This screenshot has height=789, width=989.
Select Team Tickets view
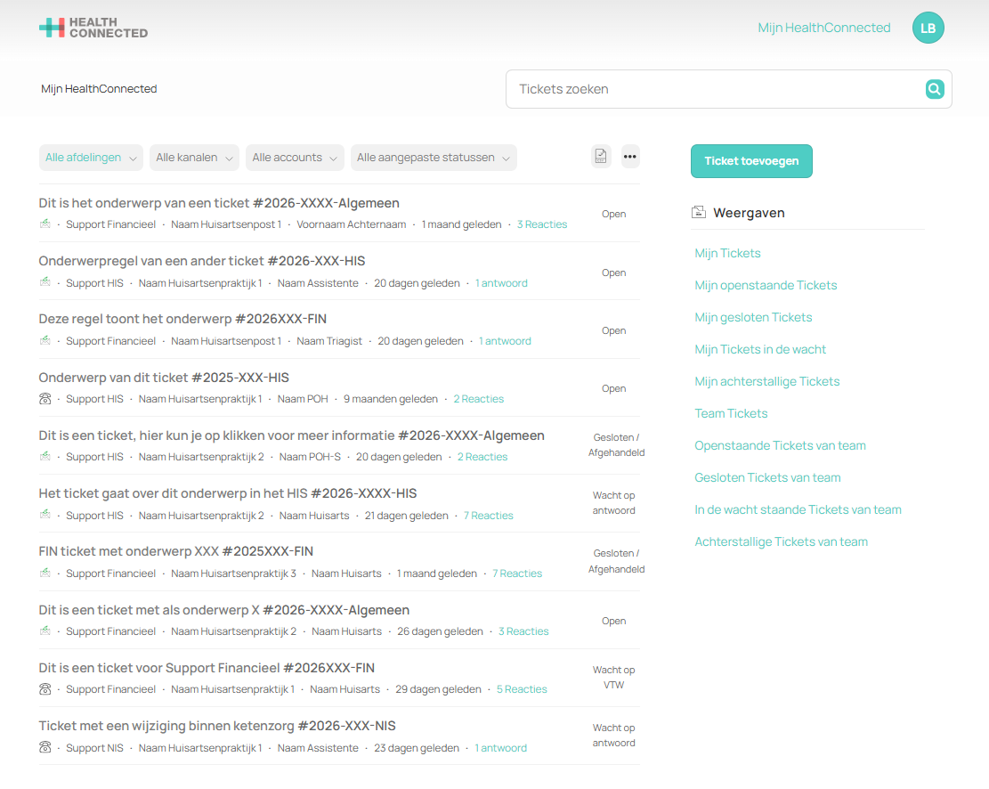click(x=731, y=413)
